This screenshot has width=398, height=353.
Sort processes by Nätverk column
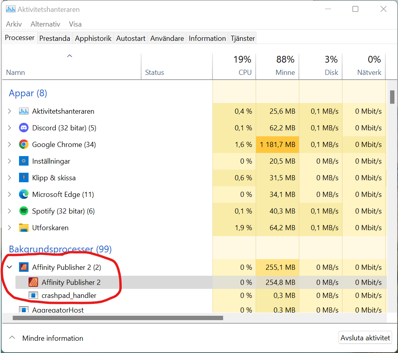coord(364,67)
